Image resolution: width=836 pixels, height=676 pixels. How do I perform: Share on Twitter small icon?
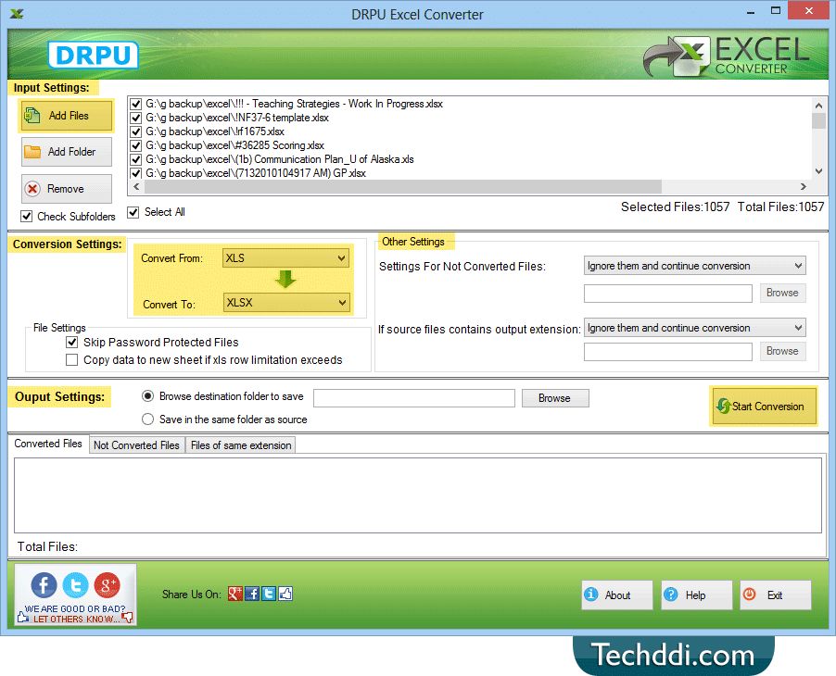point(269,594)
